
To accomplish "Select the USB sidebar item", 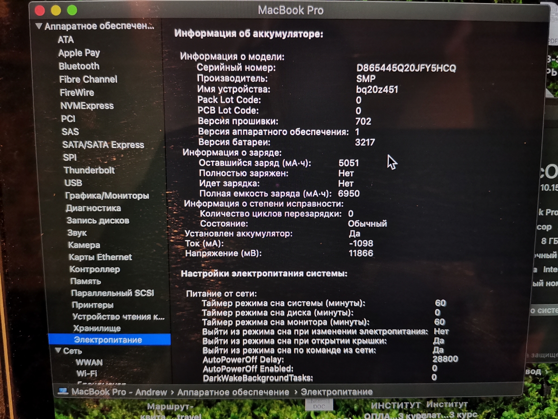I will 73,183.
